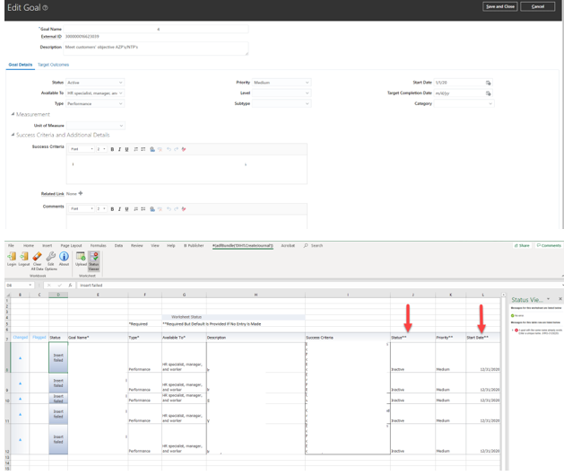Click the Excel Comments button
The width and height of the screenshot is (564, 476).
pos(549,245)
